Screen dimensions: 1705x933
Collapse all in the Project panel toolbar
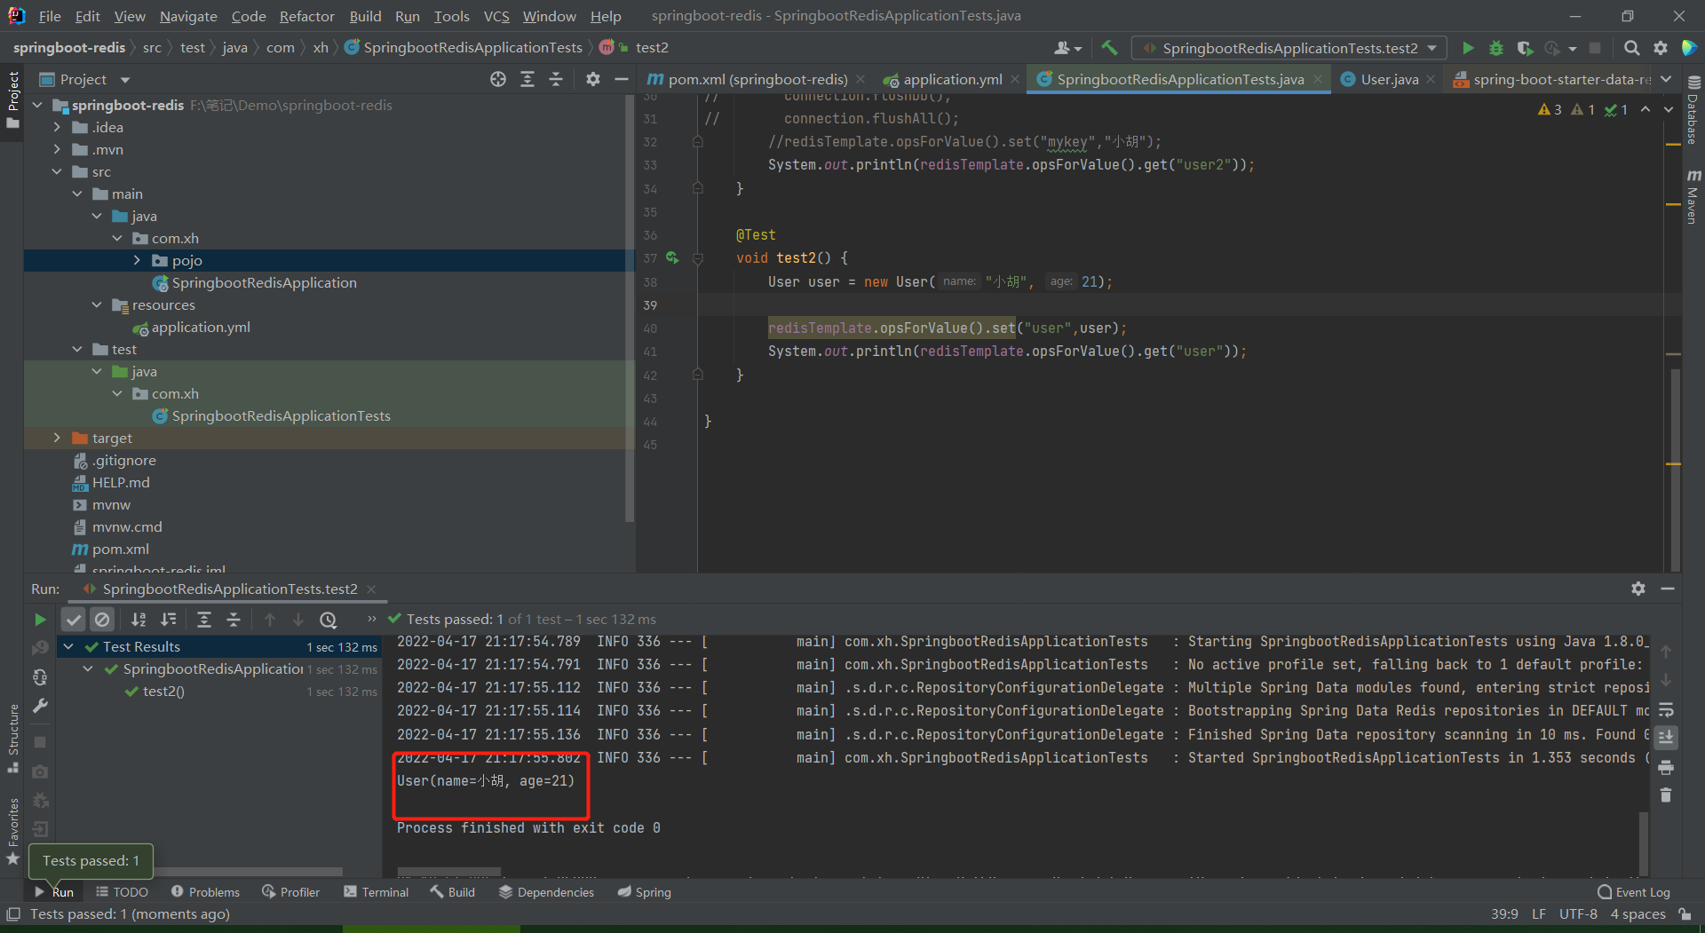(x=556, y=79)
